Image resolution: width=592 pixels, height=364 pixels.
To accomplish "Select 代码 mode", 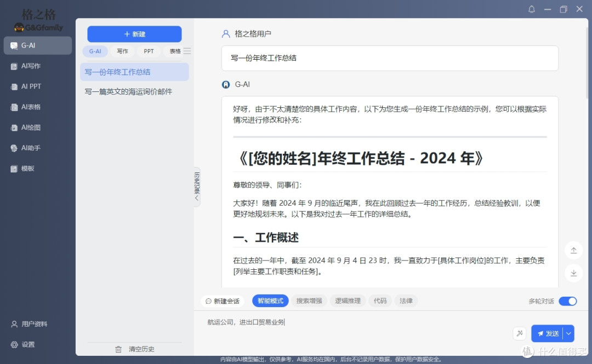I will 380,301.
